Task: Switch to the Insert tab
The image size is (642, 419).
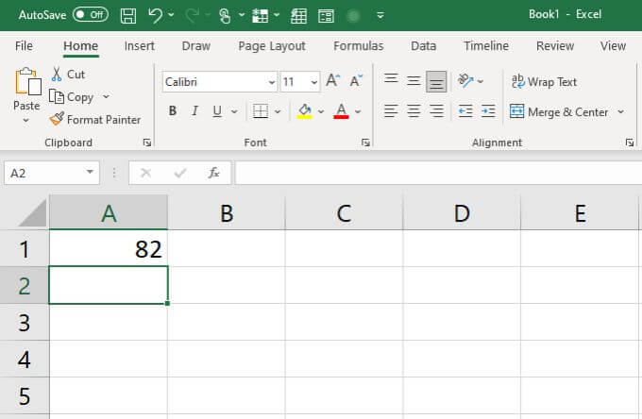Action: [x=139, y=46]
